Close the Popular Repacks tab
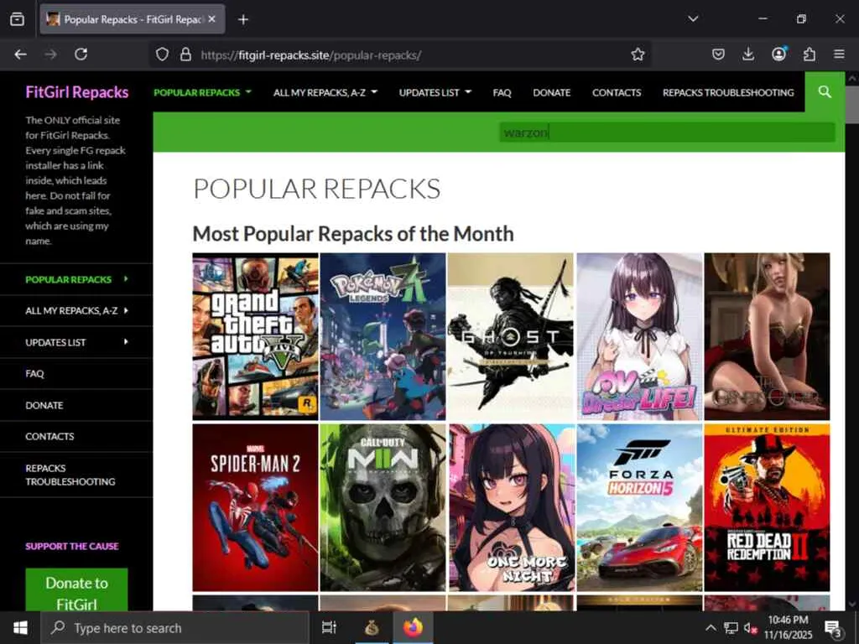This screenshot has width=859, height=644. pos(212,19)
